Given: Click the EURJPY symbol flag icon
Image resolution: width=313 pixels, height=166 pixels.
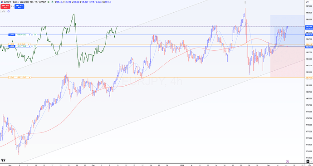Looking at the screenshot, I should [x=2, y=2].
